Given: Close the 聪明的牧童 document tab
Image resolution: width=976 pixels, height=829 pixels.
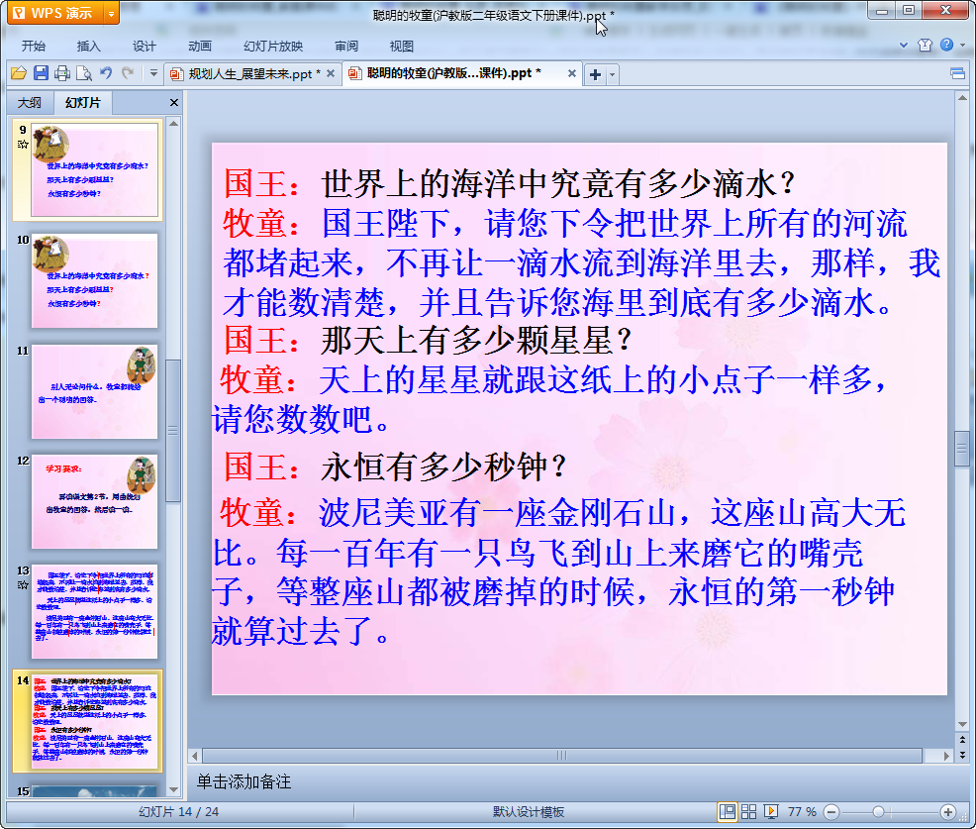Looking at the screenshot, I should 571,73.
